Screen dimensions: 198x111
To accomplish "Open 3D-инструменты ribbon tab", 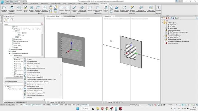I will pyautogui.click(x=56, y=4).
